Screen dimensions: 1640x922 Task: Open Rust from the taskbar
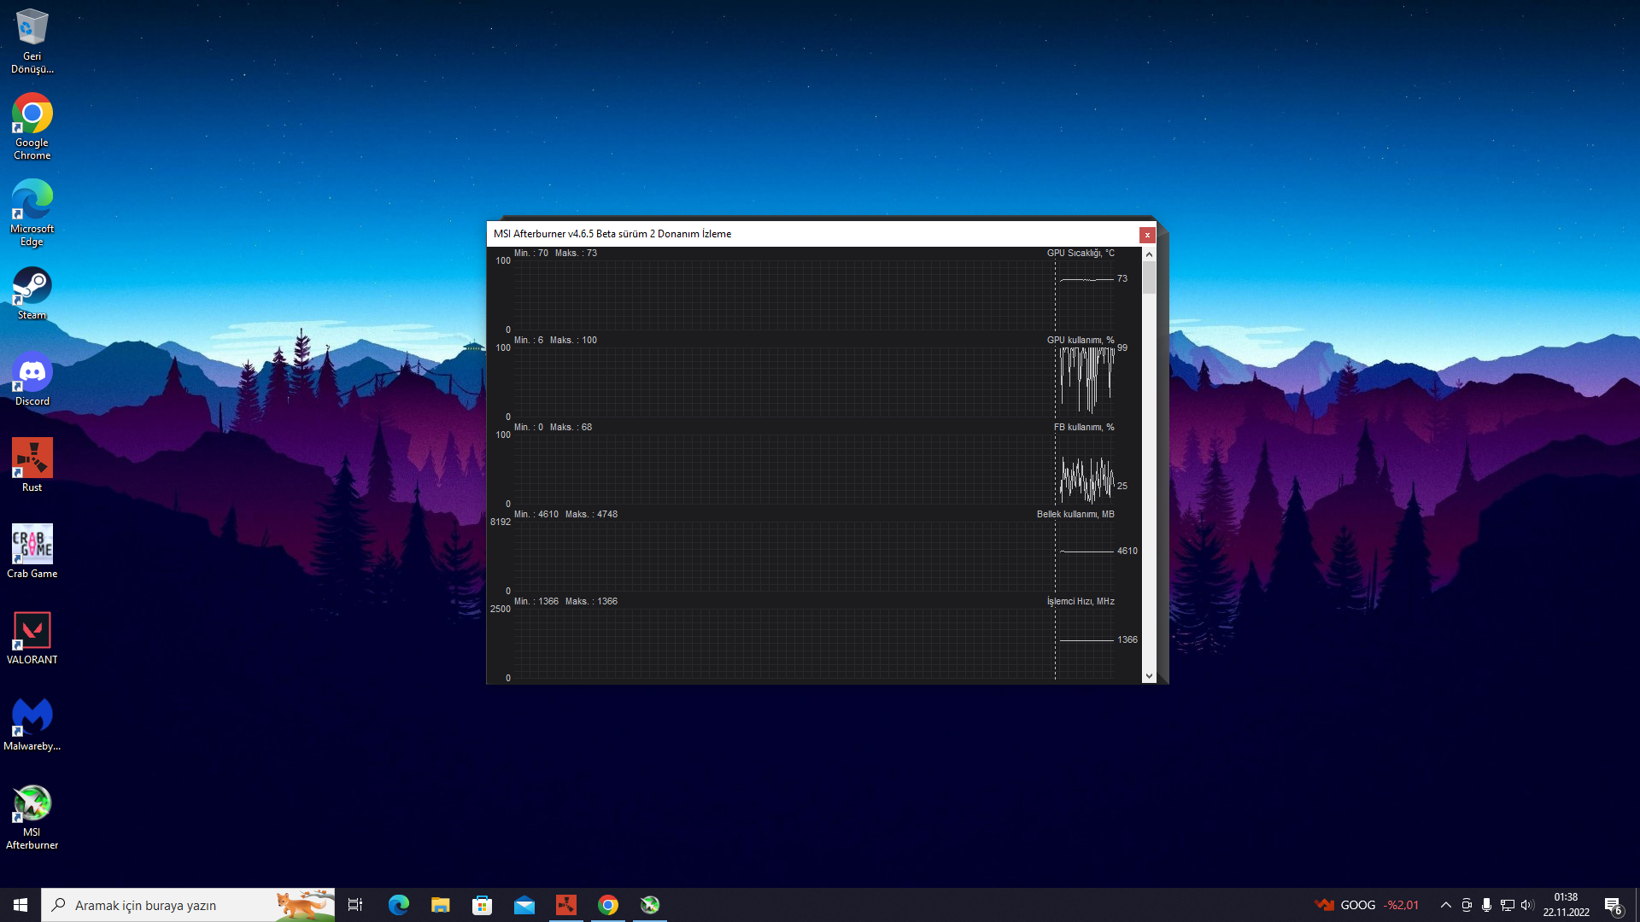pos(565,905)
